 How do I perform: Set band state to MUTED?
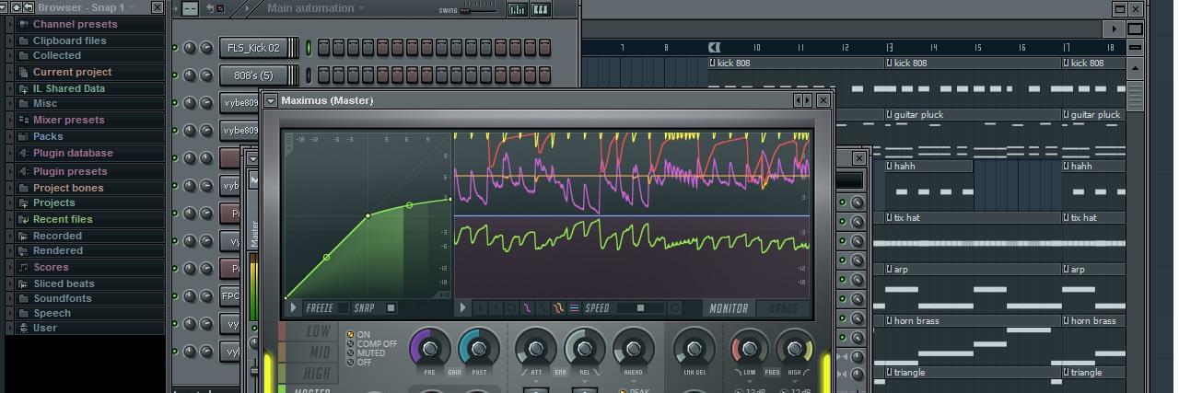point(367,353)
